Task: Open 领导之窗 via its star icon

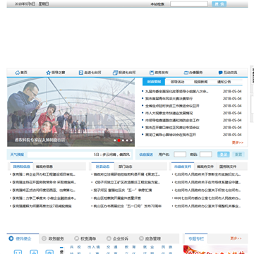Action: coord(48,73)
